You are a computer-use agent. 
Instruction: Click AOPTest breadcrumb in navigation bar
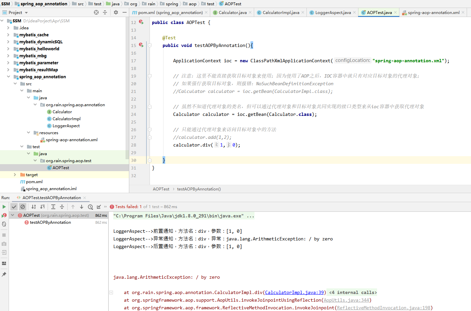pyautogui.click(x=230, y=4)
